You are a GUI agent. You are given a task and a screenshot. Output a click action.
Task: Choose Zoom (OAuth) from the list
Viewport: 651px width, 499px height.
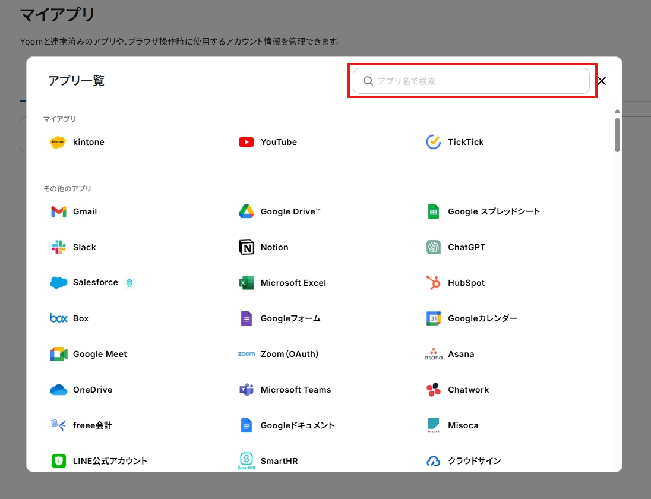click(289, 354)
